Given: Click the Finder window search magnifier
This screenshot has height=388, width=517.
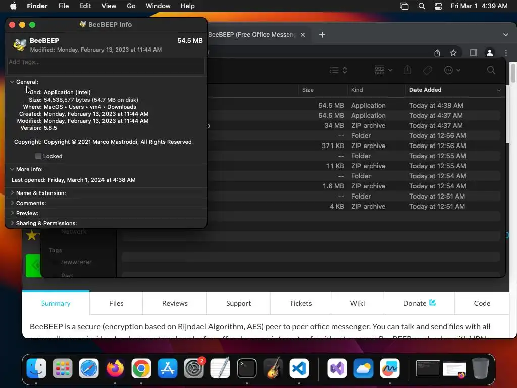Looking at the screenshot, I should tap(491, 70).
